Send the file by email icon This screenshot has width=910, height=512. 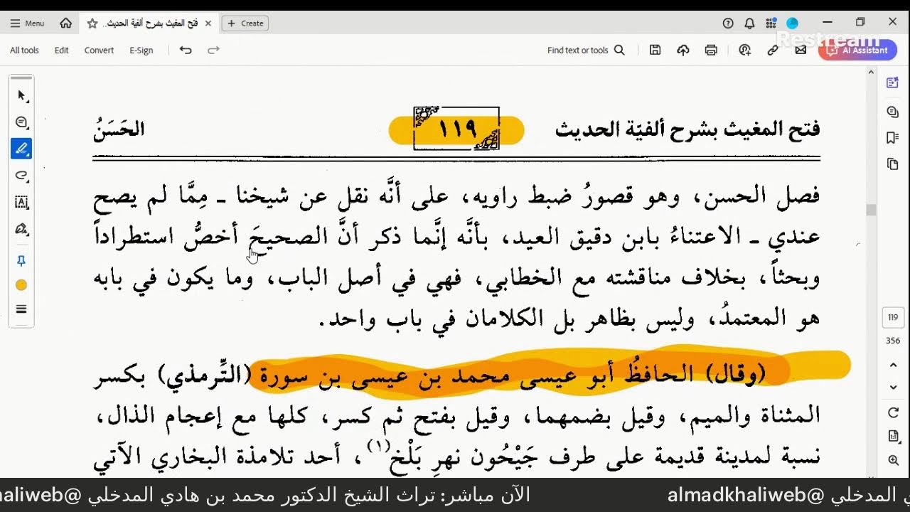click(801, 50)
